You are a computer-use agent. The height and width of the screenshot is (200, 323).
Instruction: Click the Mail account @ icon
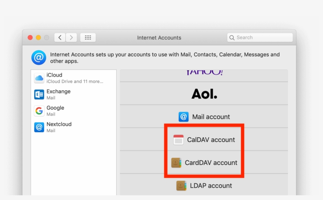pos(184,117)
